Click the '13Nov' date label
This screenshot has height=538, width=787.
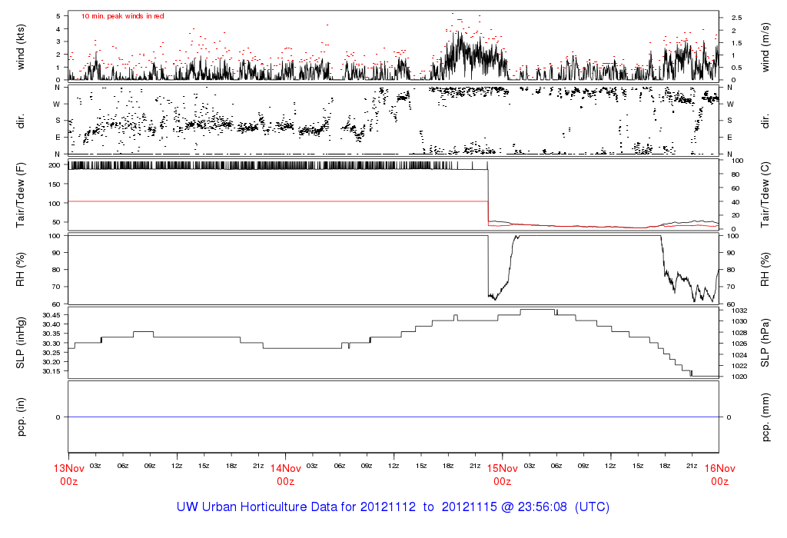tap(68, 469)
